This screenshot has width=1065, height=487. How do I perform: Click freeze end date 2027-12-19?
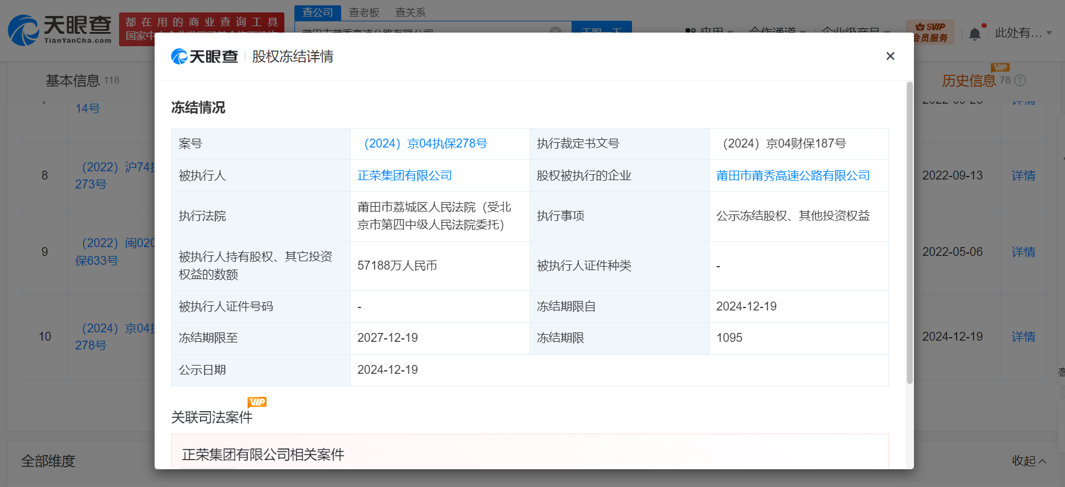[387, 338]
